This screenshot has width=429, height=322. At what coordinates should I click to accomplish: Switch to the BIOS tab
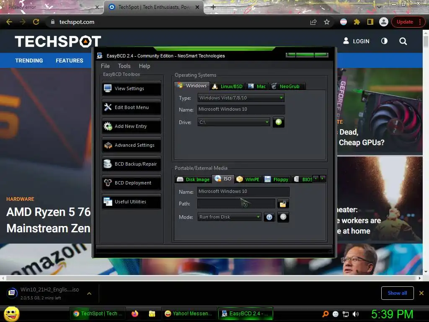click(302, 179)
